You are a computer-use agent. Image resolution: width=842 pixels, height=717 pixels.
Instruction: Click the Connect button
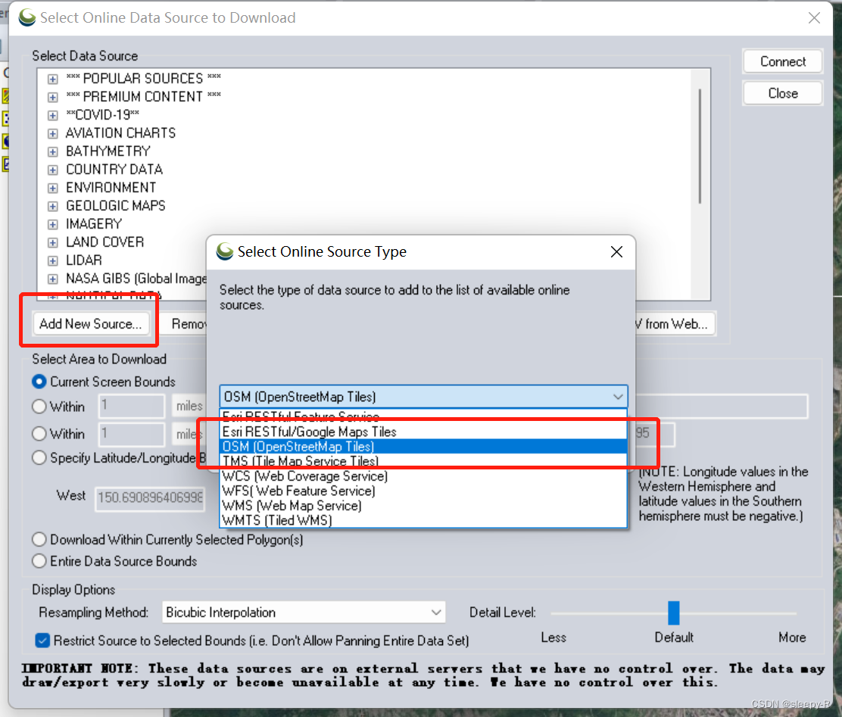[x=782, y=62]
